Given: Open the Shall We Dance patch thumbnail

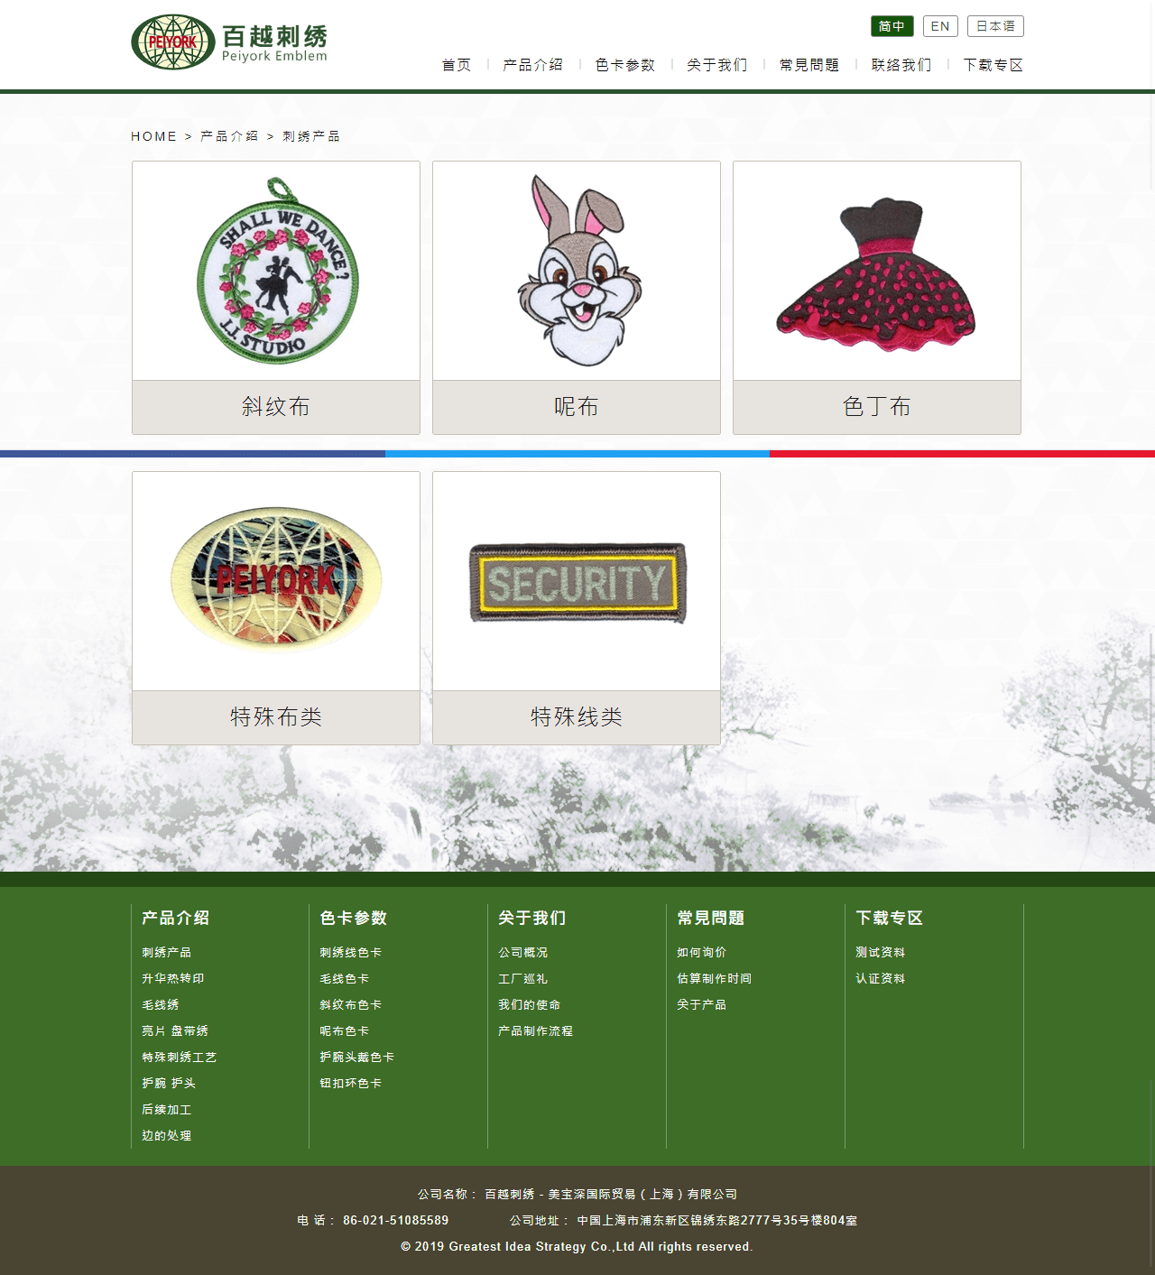Looking at the screenshot, I should [276, 271].
